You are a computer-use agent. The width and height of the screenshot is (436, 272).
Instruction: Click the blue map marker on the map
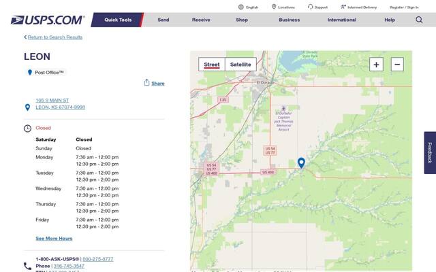(x=301, y=163)
